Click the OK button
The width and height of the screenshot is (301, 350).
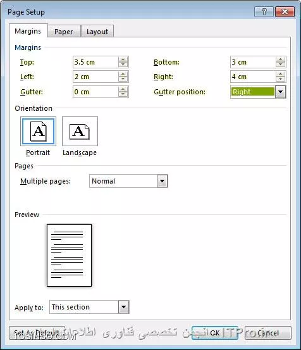[x=215, y=333]
